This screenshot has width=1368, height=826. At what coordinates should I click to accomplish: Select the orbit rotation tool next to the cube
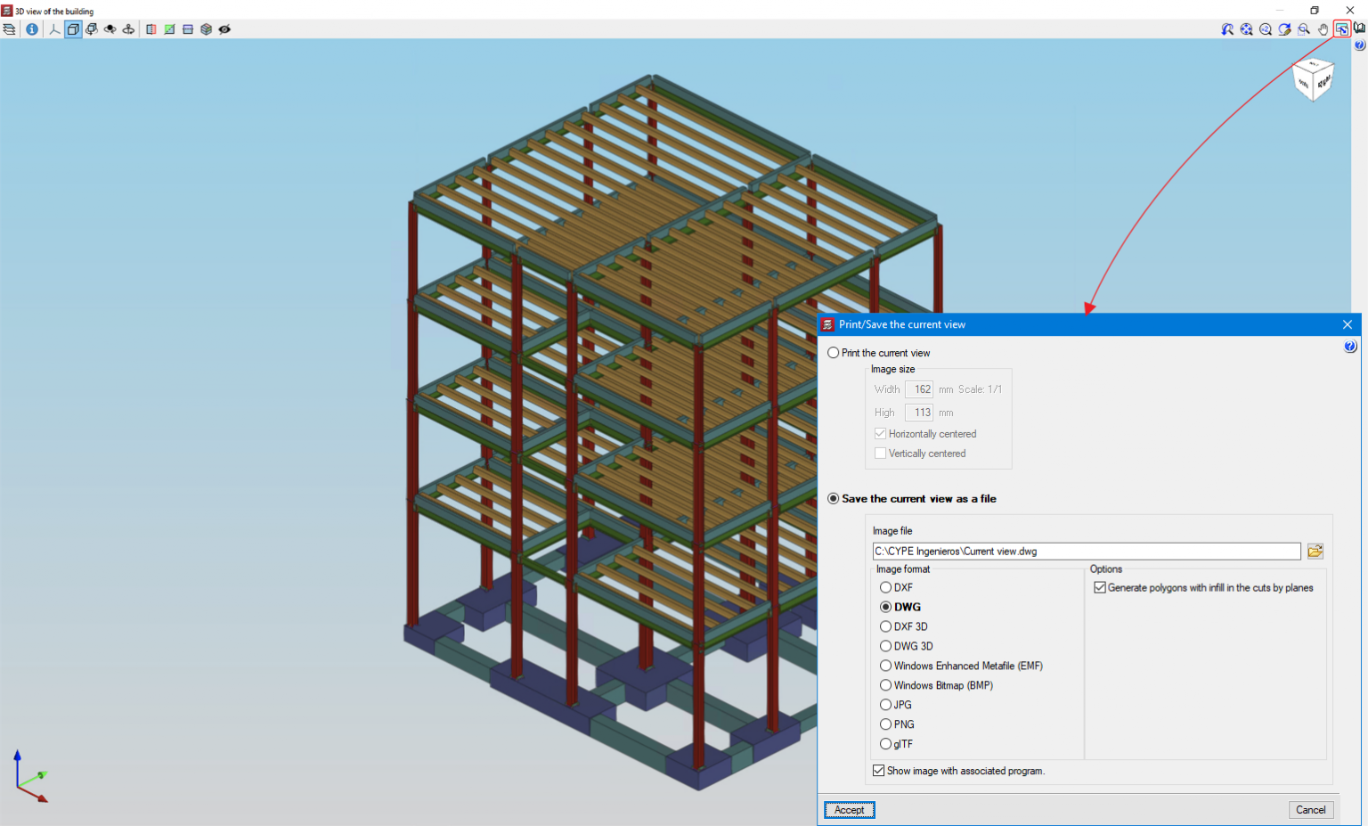(92, 29)
